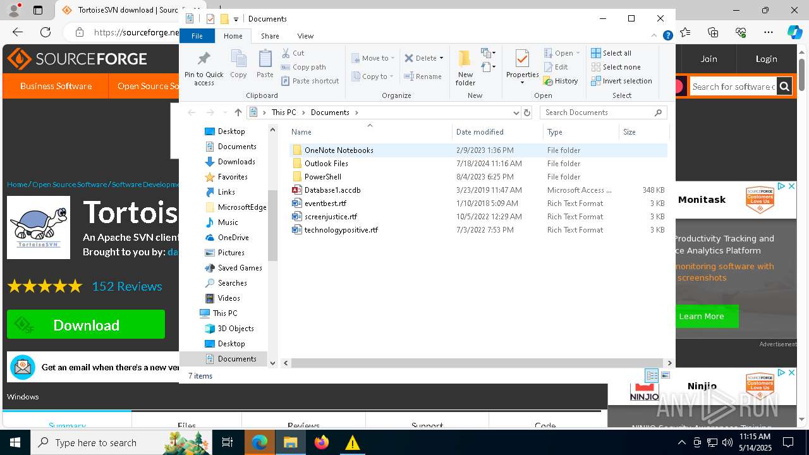Expand the New item dropdown

coord(489,53)
